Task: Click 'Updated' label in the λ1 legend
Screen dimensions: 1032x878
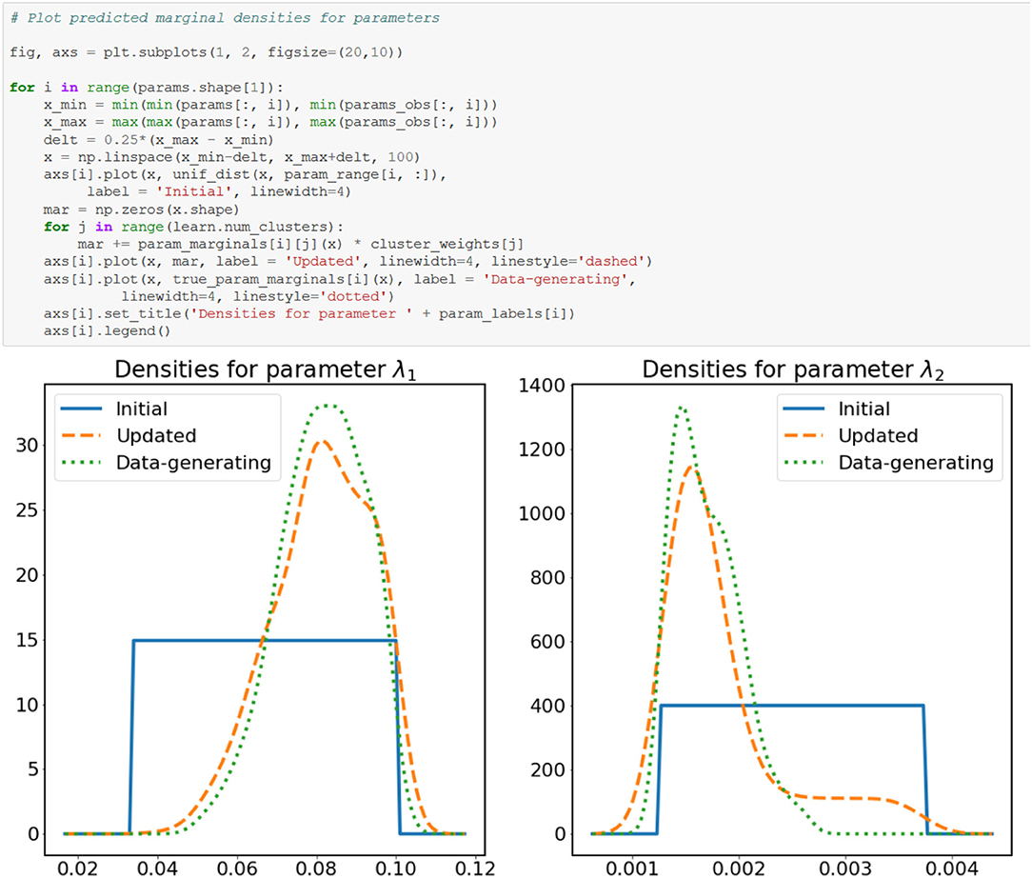Action: [157, 436]
